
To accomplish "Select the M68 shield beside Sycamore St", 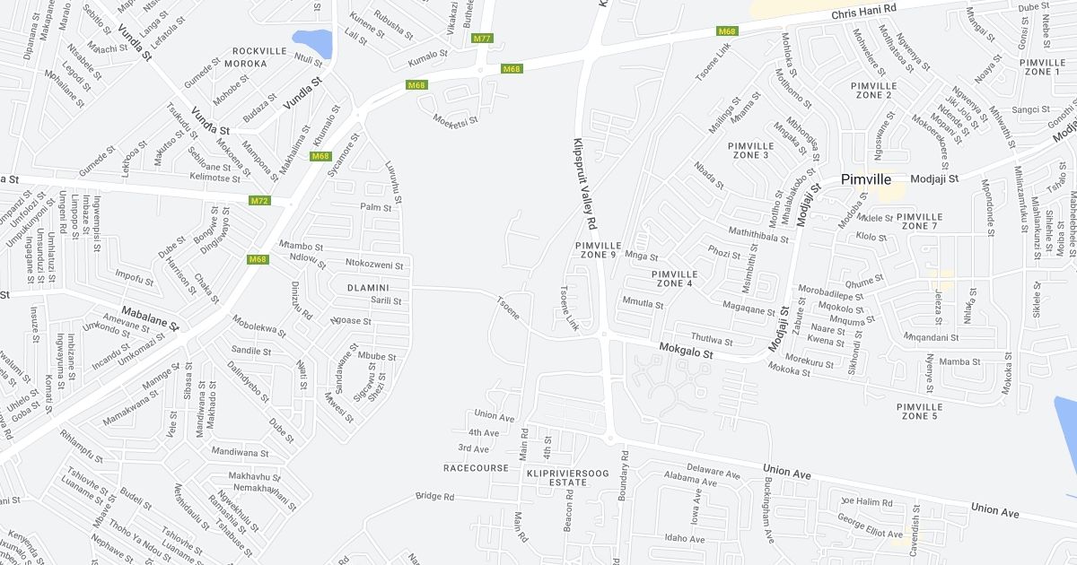I will (321, 156).
